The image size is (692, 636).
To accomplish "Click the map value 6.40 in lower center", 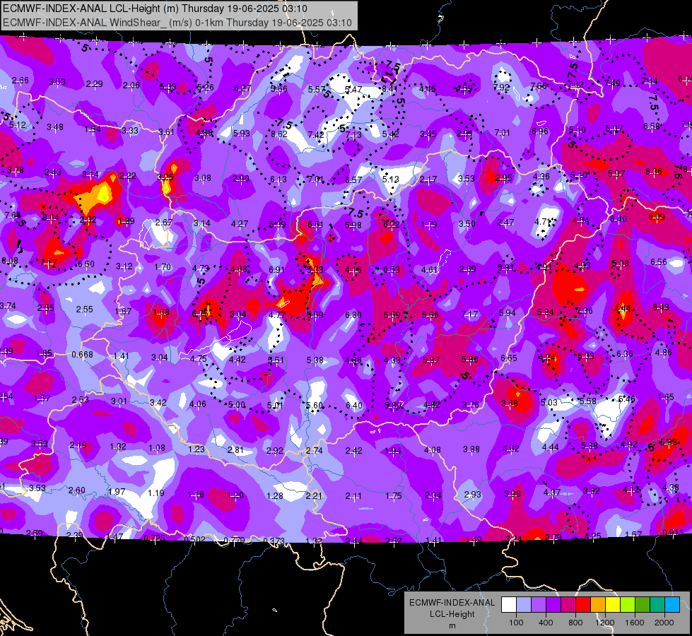I will (354, 405).
